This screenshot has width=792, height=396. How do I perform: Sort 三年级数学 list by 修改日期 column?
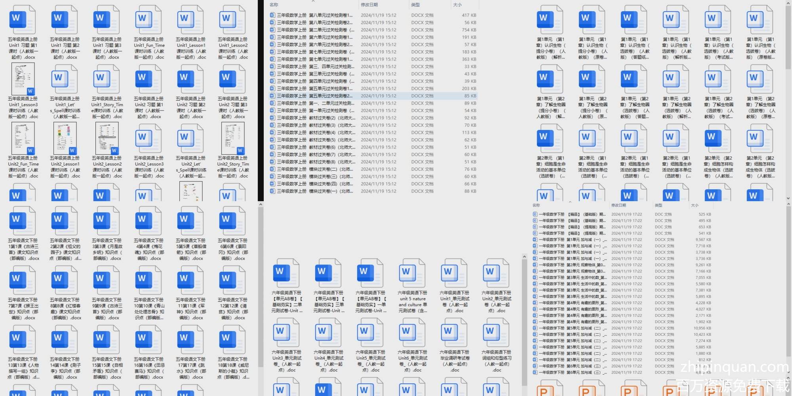coord(369,5)
